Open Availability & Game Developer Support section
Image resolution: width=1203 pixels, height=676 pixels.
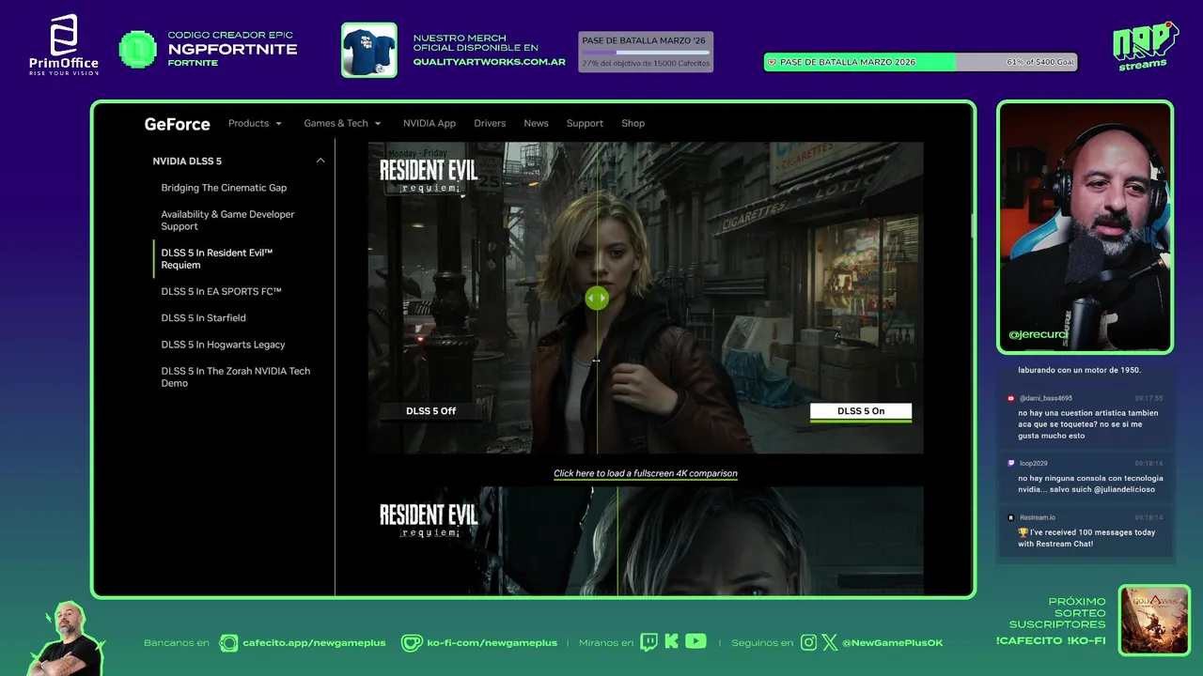[227, 221]
